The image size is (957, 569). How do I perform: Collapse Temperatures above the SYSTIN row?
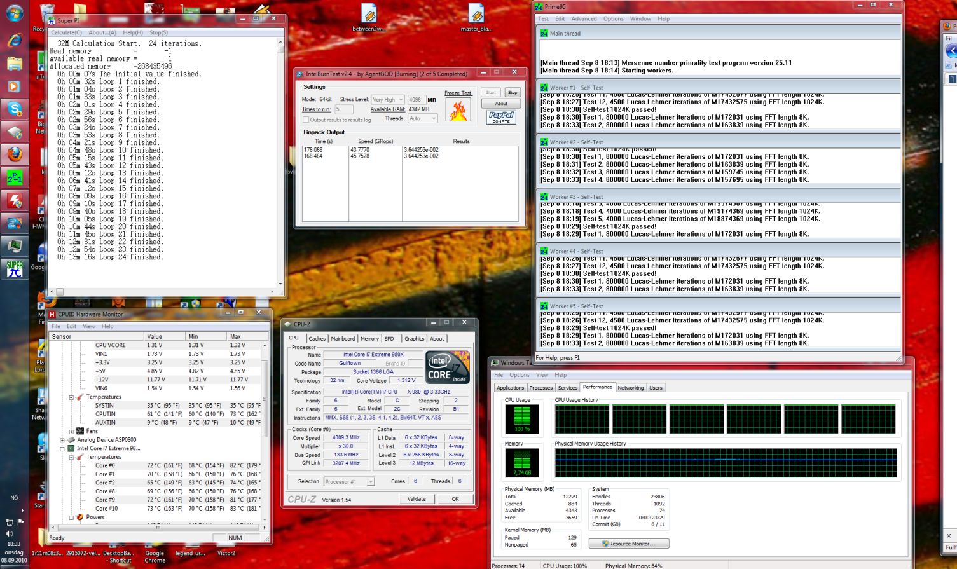pyautogui.click(x=71, y=397)
